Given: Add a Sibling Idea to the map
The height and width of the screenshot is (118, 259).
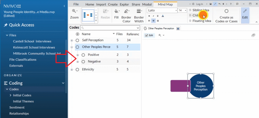Looking at the screenshot, I should 199,10.
